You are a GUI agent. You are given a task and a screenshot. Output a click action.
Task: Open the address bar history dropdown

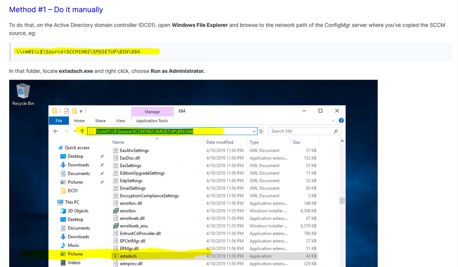[x=254, y=132]
